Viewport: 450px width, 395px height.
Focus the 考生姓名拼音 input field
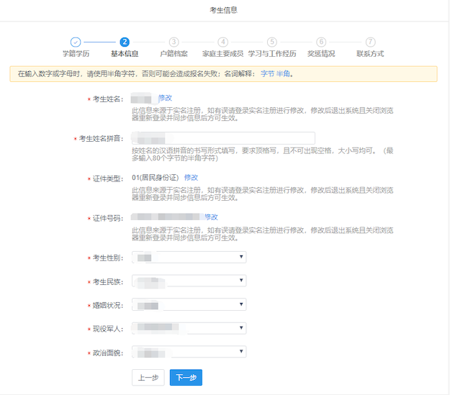[x=223, y=138]
